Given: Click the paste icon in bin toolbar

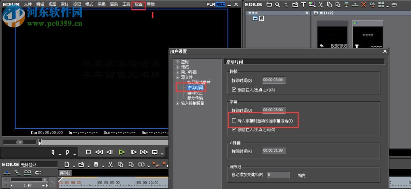Looking at the screenshot, I should pos(338,5).
